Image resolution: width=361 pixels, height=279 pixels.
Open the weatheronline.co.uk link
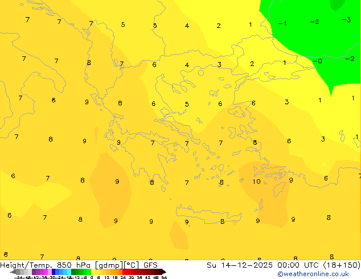click(313, 274)
